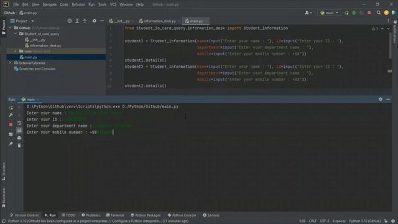The height and width of the screenshot is (224, 398).
Task: Click the CRLF line separator status
Action: pyautogui.click(x=312, y=222)
